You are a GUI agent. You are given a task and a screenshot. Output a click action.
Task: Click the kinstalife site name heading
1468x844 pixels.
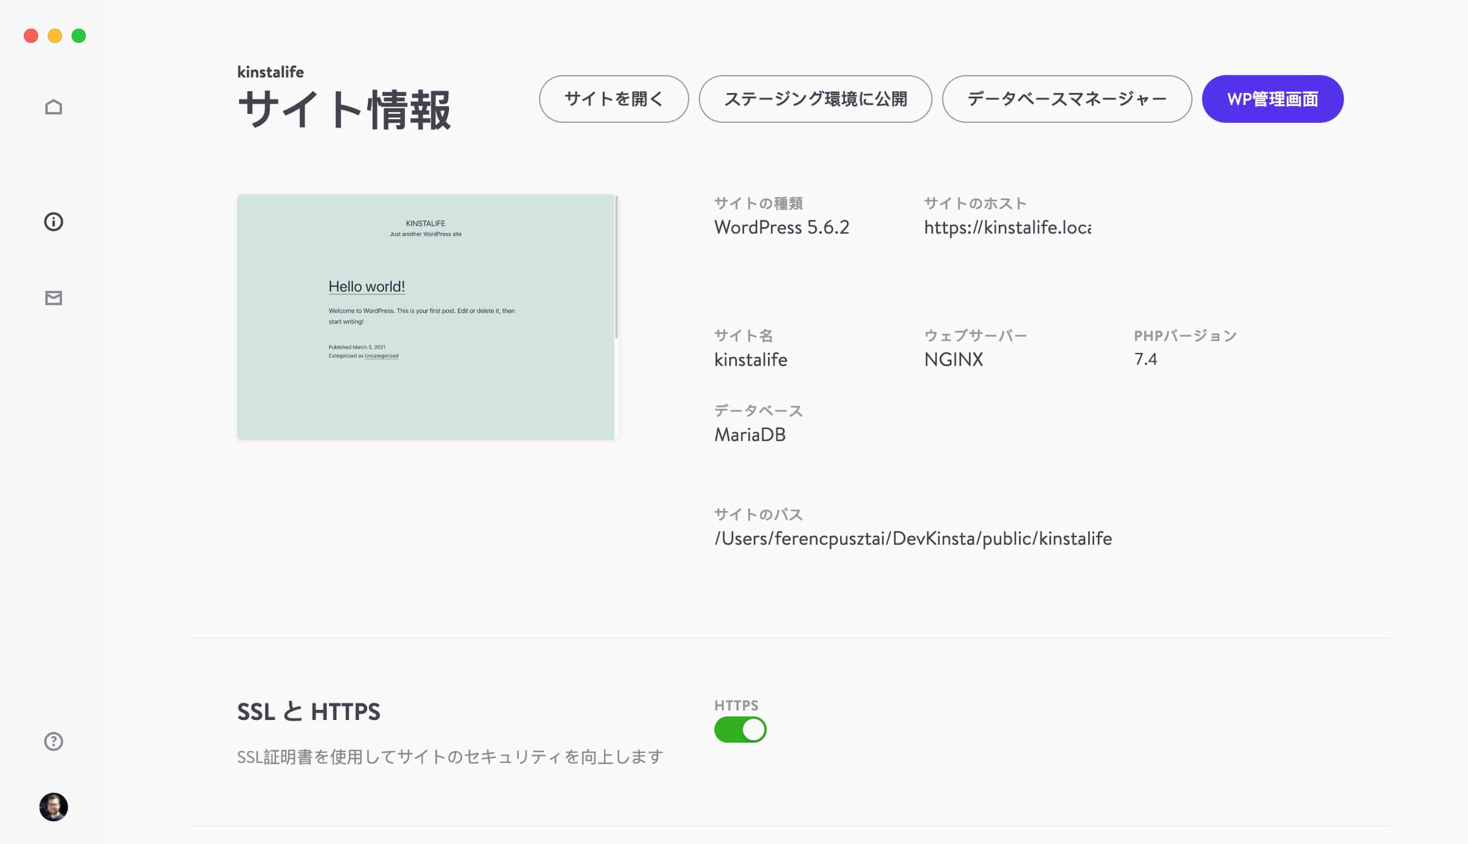coord(271,72)
